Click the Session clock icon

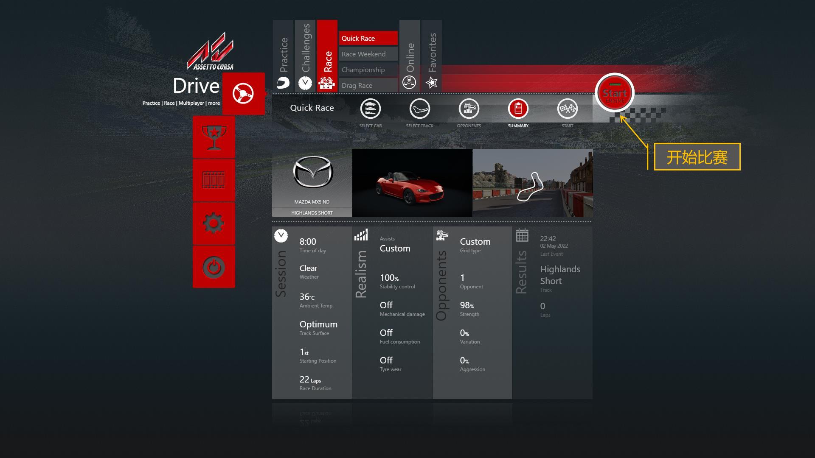pyautogui.click(x=281, y=236)
